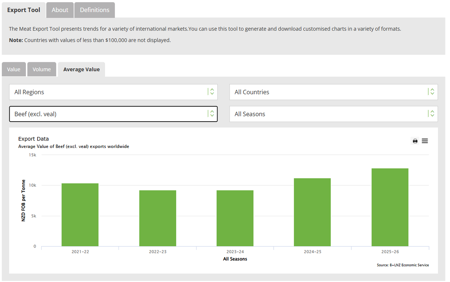
Task: Switch to the About tab
Action: pos(60,10)
